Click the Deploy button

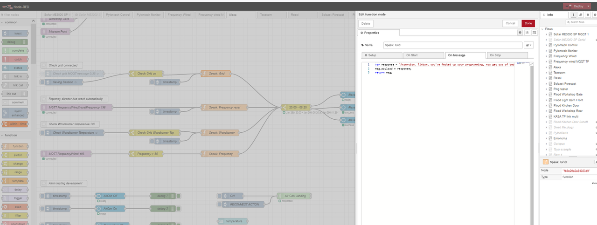click(574, 6)
